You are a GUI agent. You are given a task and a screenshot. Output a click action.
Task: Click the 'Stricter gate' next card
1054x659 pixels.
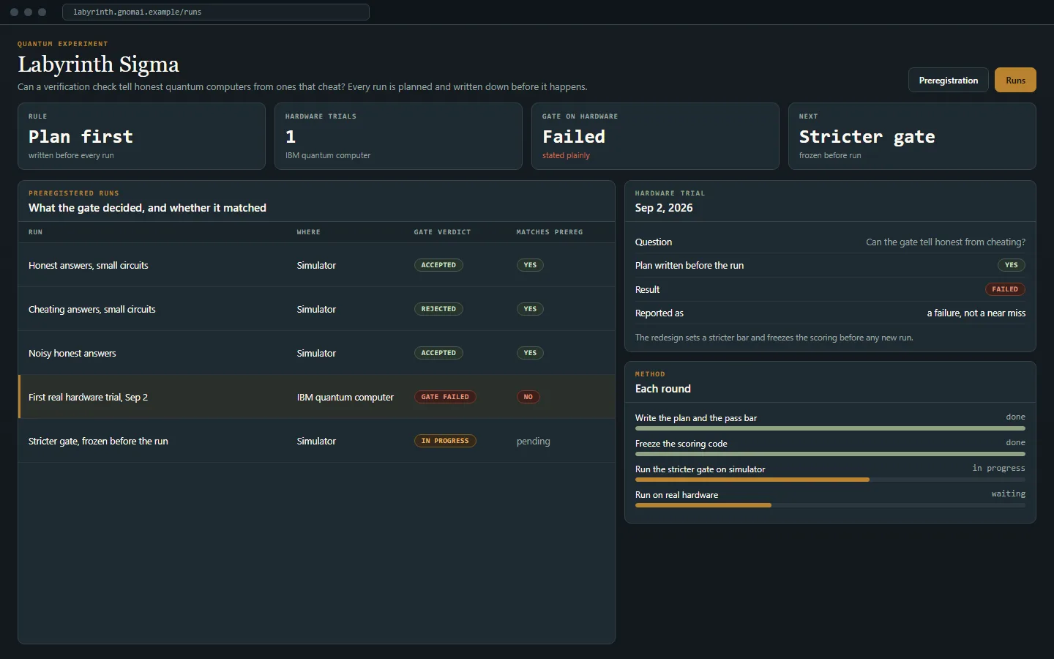[912, 136]
